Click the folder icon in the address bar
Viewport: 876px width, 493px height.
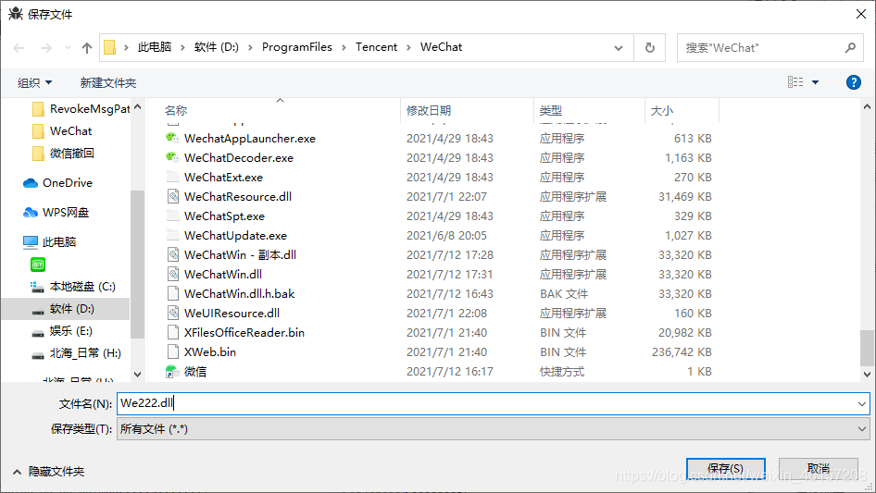click(110, 47)
